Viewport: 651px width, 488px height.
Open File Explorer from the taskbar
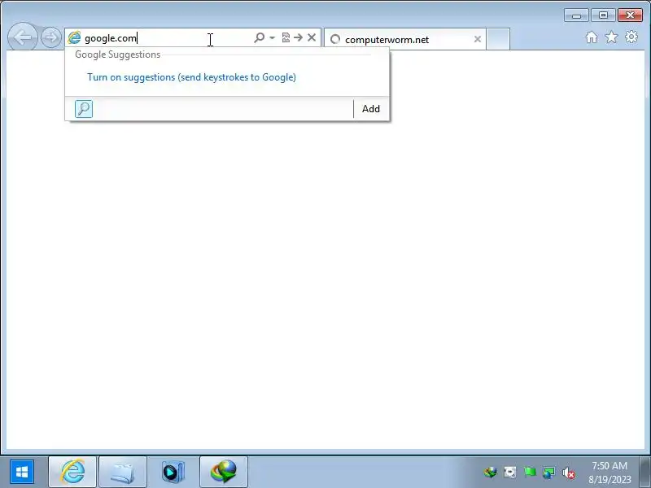(123, 472)
